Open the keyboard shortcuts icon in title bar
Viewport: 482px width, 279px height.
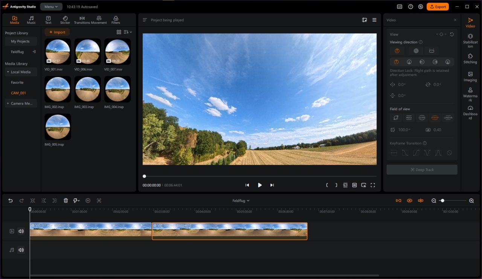click(400, 7)
